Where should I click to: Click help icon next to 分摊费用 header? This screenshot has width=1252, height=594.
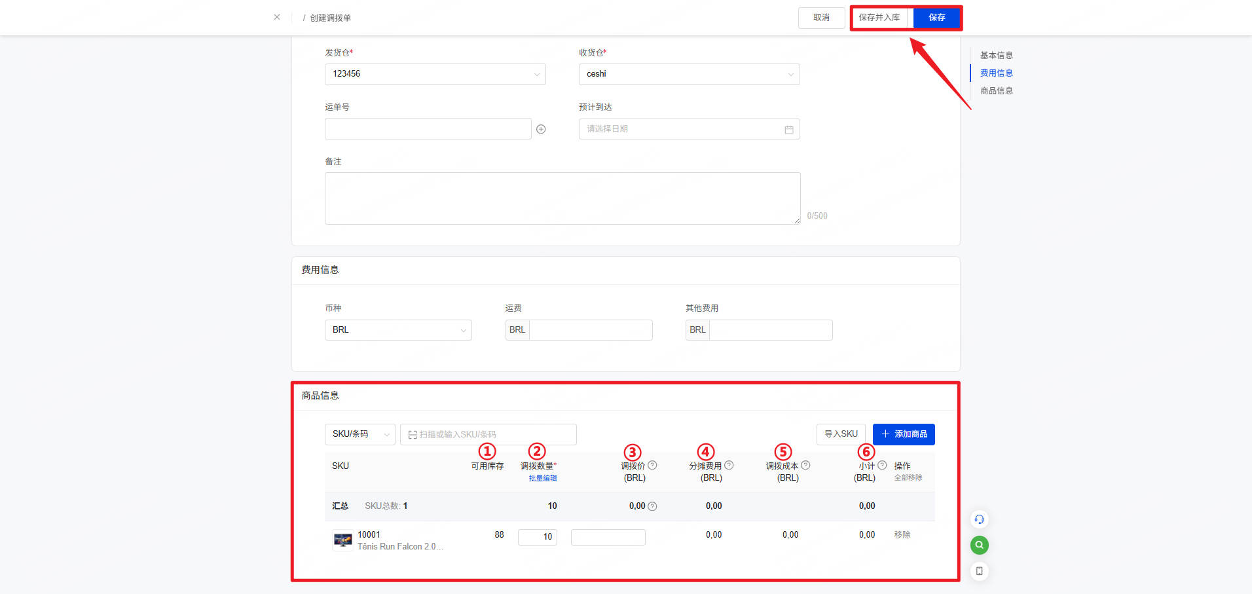coord(729,466)
